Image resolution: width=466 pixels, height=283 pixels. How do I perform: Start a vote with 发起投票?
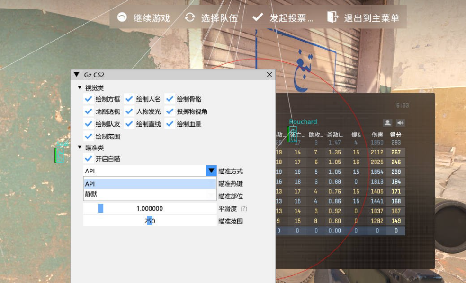(x=283, y=18)
